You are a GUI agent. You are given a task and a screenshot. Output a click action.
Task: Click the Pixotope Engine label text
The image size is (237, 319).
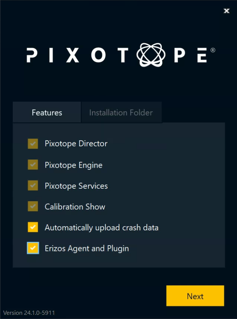74,165
